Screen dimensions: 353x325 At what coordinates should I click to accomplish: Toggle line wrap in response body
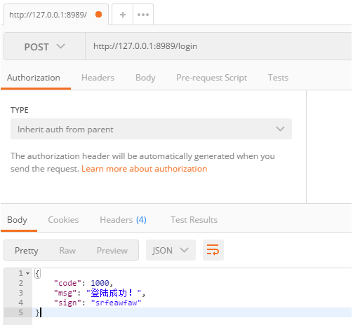213,250
